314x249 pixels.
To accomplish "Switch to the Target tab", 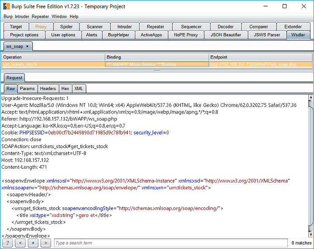I will point(16,27).
